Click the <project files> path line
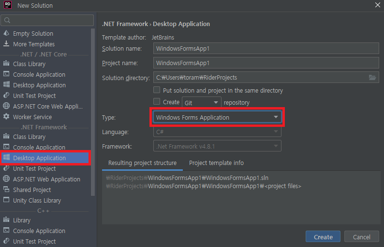Screen dimensions: 384x247 (x=204, y=186)
